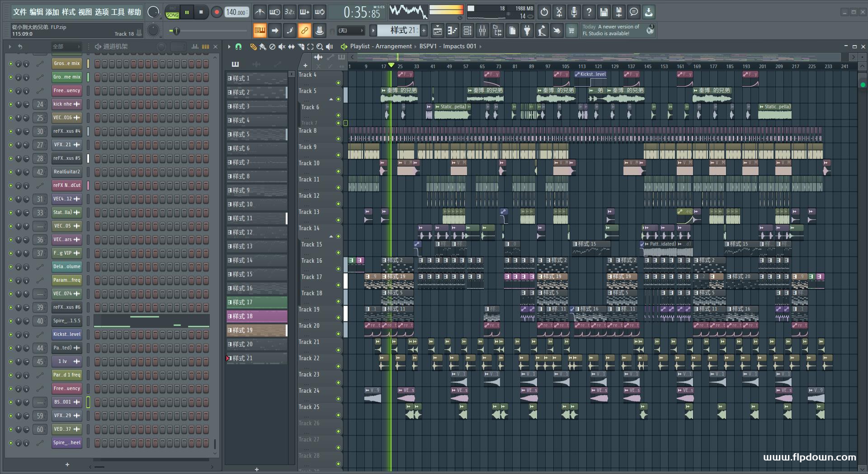This screenshot has width=868, height=474.
Task: Open the channel rack view icon
Action: click(x=467, y=31)
